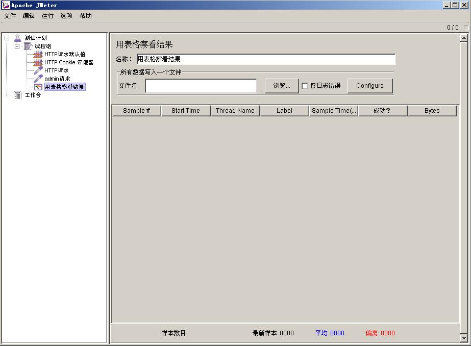
Task: Click the 线程组 thread spool icon
Action: 28,46
